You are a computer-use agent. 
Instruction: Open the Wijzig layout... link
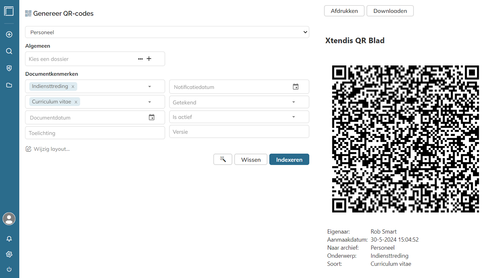point(52,149)
